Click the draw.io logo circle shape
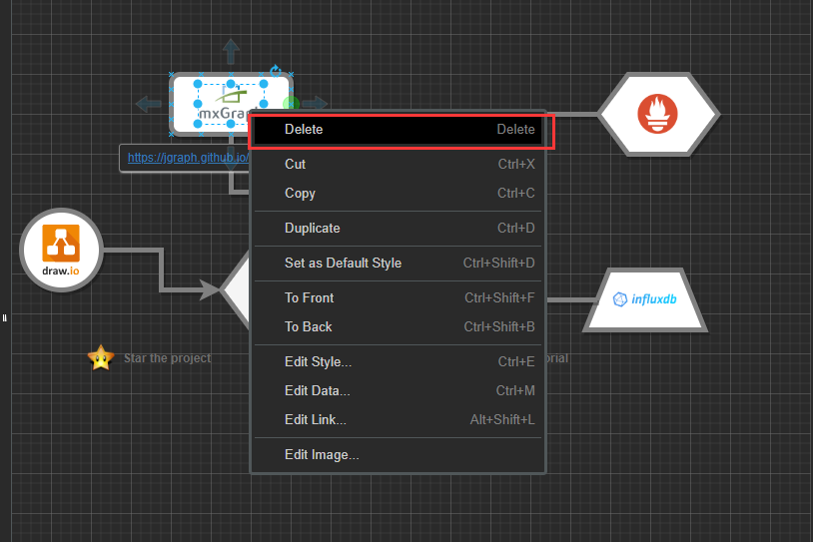This screenshot has width=813, height=542. (x=61, y=250)
